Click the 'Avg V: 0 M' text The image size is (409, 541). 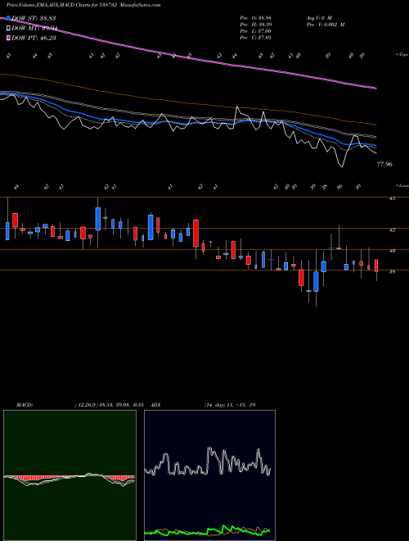click(x=318, y=18)
